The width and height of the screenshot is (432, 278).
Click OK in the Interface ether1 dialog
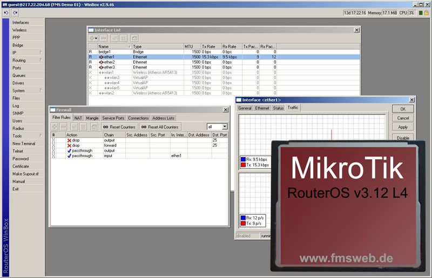pyautogui.click(x=403, y=109)
